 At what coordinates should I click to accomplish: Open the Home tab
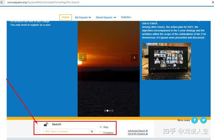[x=65, y=17]
